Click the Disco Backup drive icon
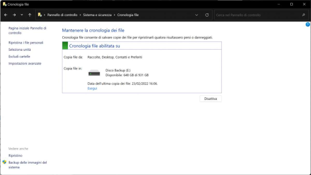The image size is (311, 175). click(x=94, y=73)
